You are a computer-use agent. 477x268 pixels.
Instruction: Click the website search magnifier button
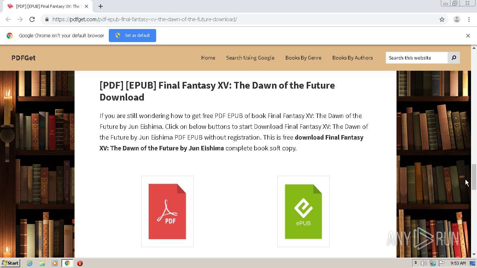pyautogui.click(x=454, y=58)
